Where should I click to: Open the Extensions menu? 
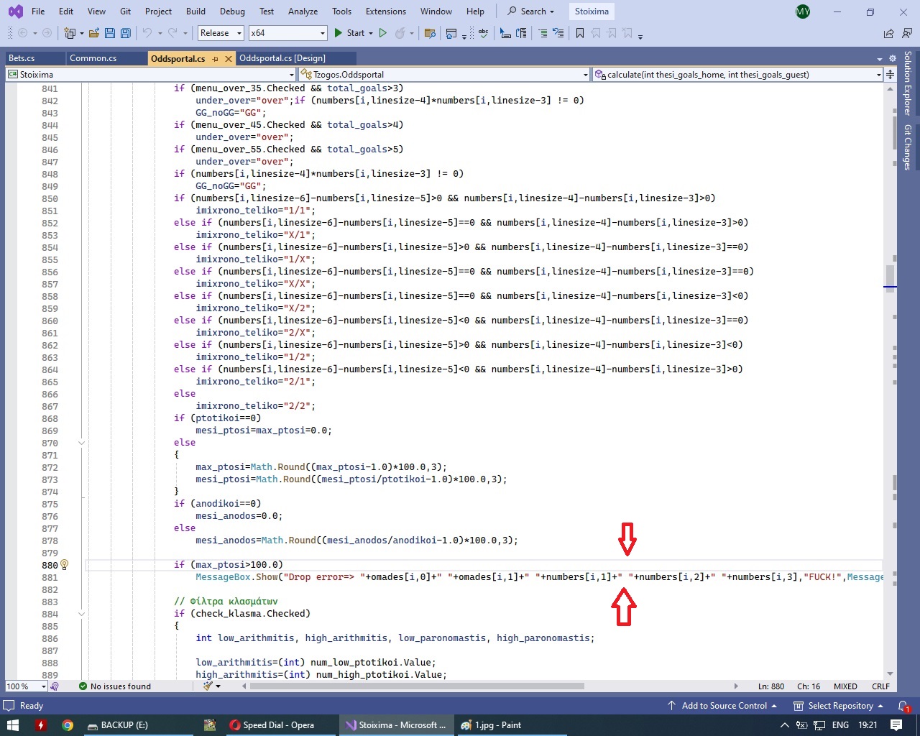386,11
